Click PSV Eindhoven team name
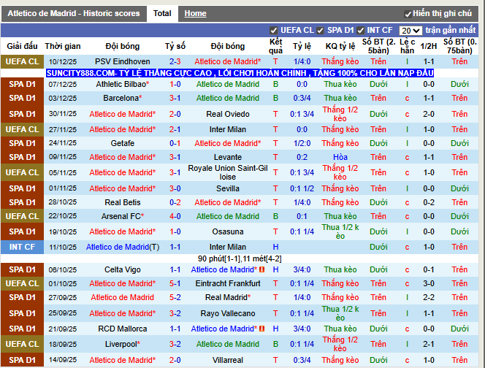Screen dimensions: 485x368 tap(123, 61)
